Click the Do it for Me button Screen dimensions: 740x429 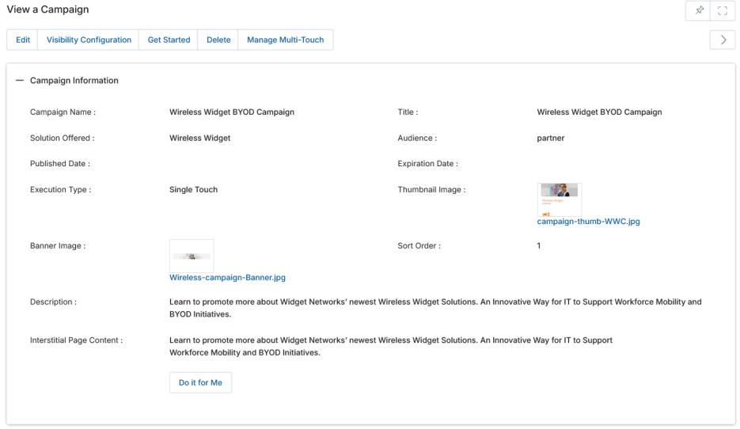[200, 383]
